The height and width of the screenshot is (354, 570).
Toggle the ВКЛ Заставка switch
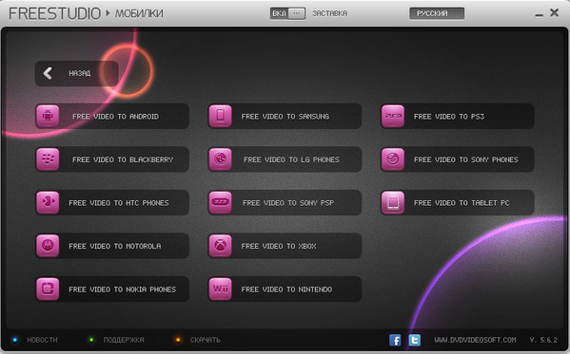tap(287, 13)
